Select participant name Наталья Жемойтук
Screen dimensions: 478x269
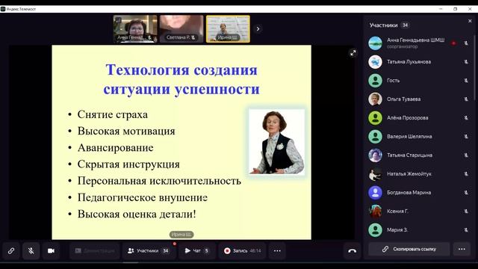pyautogui.click(x=409, y=174)
